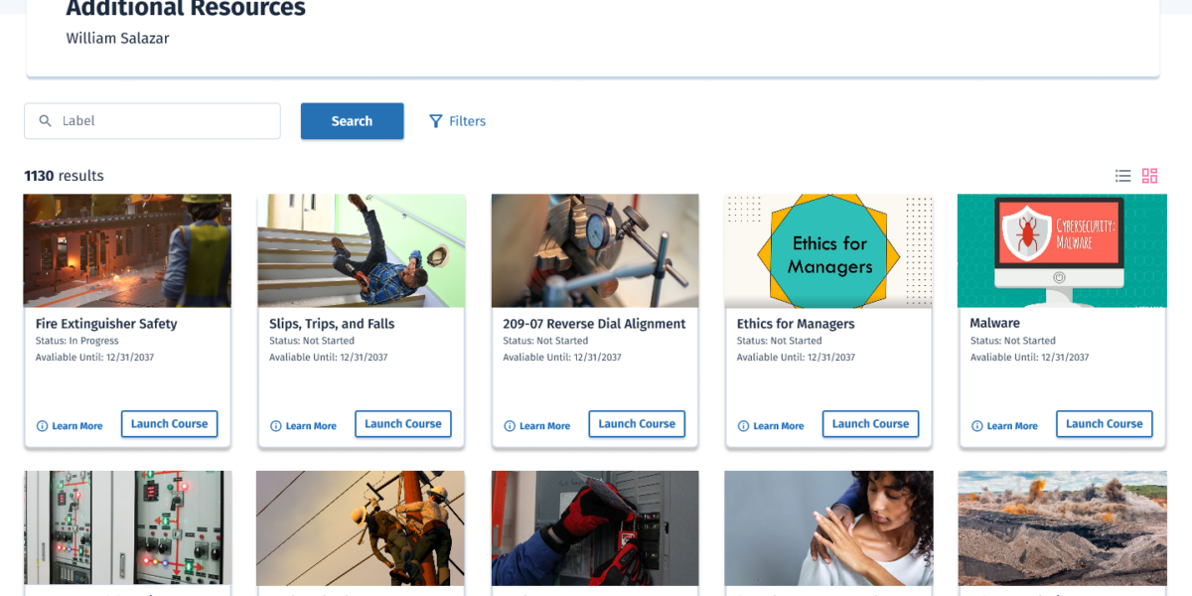
Task: Launch the Ethics for Managers course
Action: [870, 424]
